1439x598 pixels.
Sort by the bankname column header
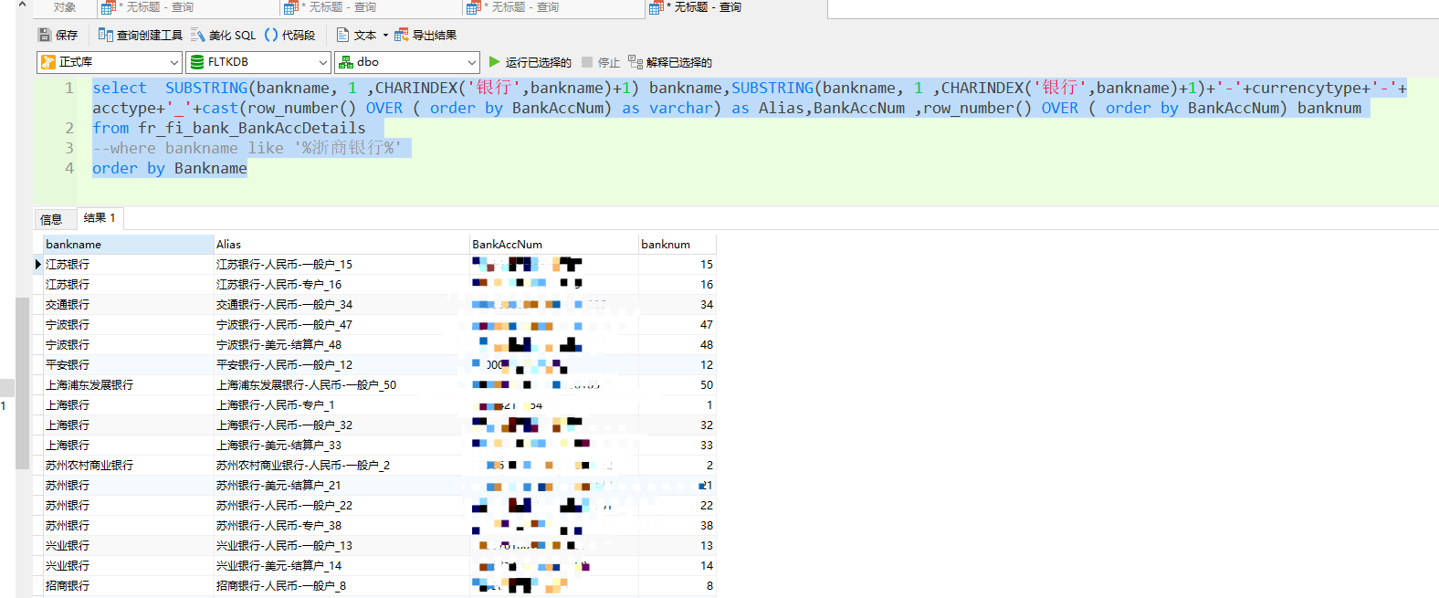(128, 244)
